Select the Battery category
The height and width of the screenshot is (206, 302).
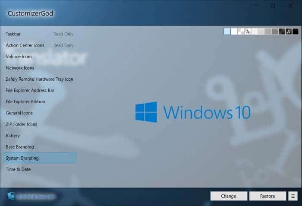[40, 136]
